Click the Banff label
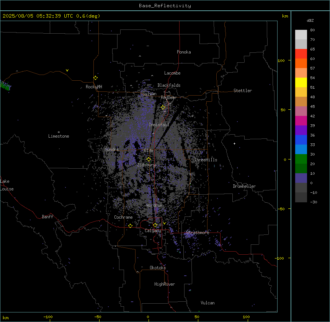The width and height of the screenshot is (330, 322). coord(47,217)
